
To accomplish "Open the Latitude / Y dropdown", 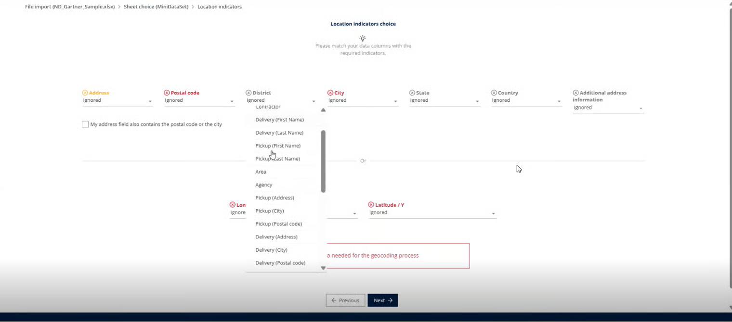I will point(432,213).
